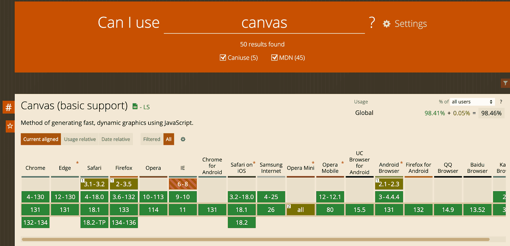
Task: Toggle the Caniuse (5) checkbox
Action: click(223, 58)
